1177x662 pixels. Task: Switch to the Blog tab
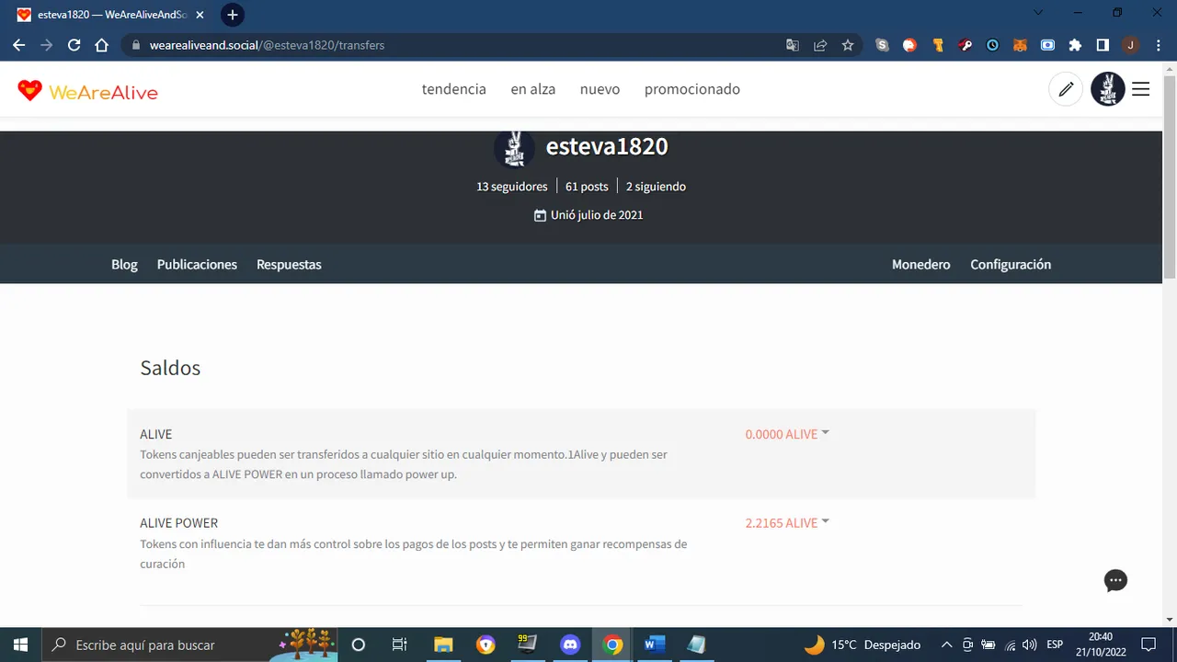click(x=124, y=265)
